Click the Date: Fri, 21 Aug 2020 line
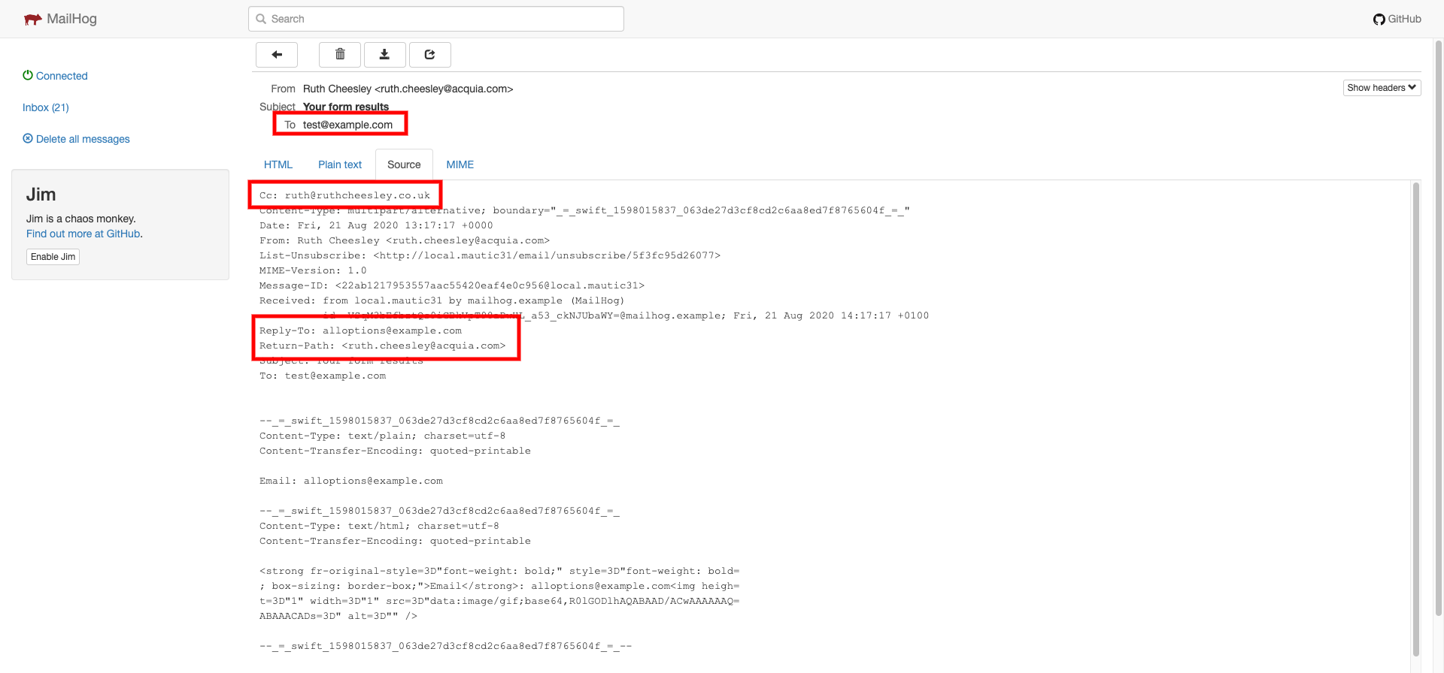Image resolution: width=1444 pixels, height=673 pixels. (x=376, y=225)
